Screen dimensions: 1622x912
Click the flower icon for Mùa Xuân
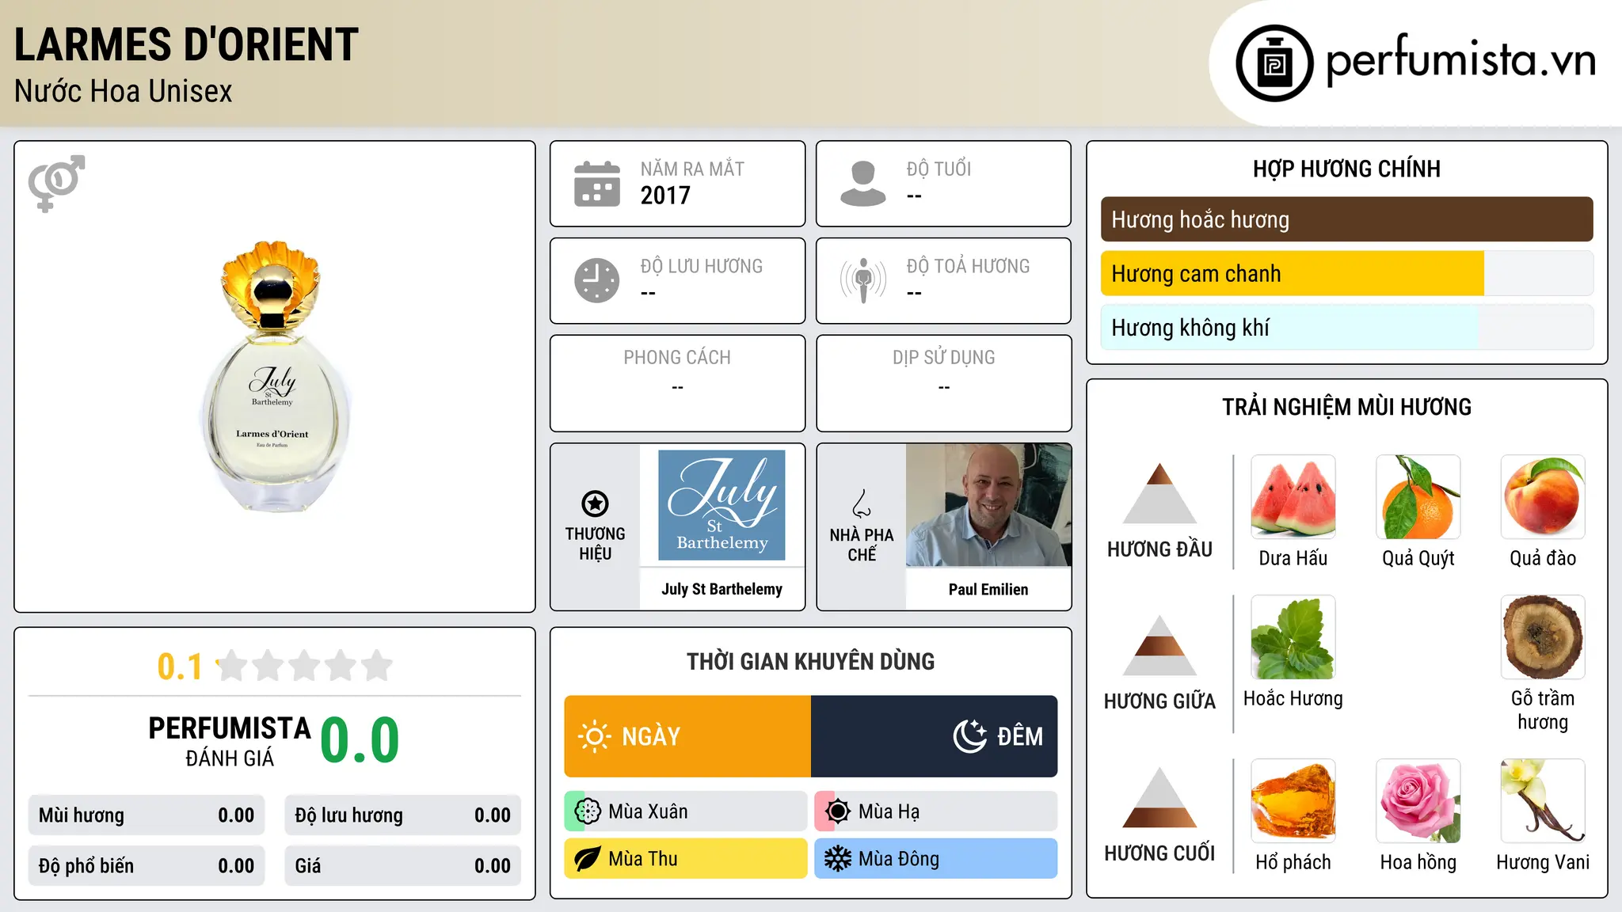coord(587,811)
